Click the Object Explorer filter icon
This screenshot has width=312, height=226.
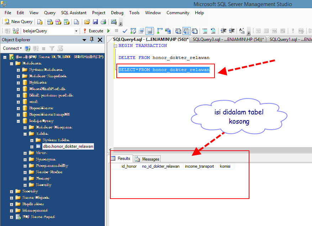(52, 48)
